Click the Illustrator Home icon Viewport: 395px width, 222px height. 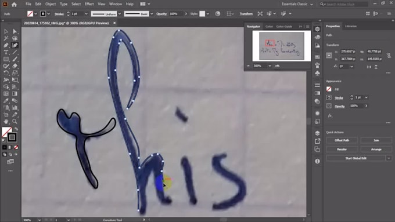click(14, 4)
